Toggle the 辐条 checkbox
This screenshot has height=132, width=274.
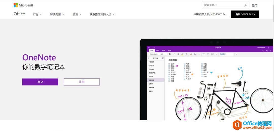point(169,64)
